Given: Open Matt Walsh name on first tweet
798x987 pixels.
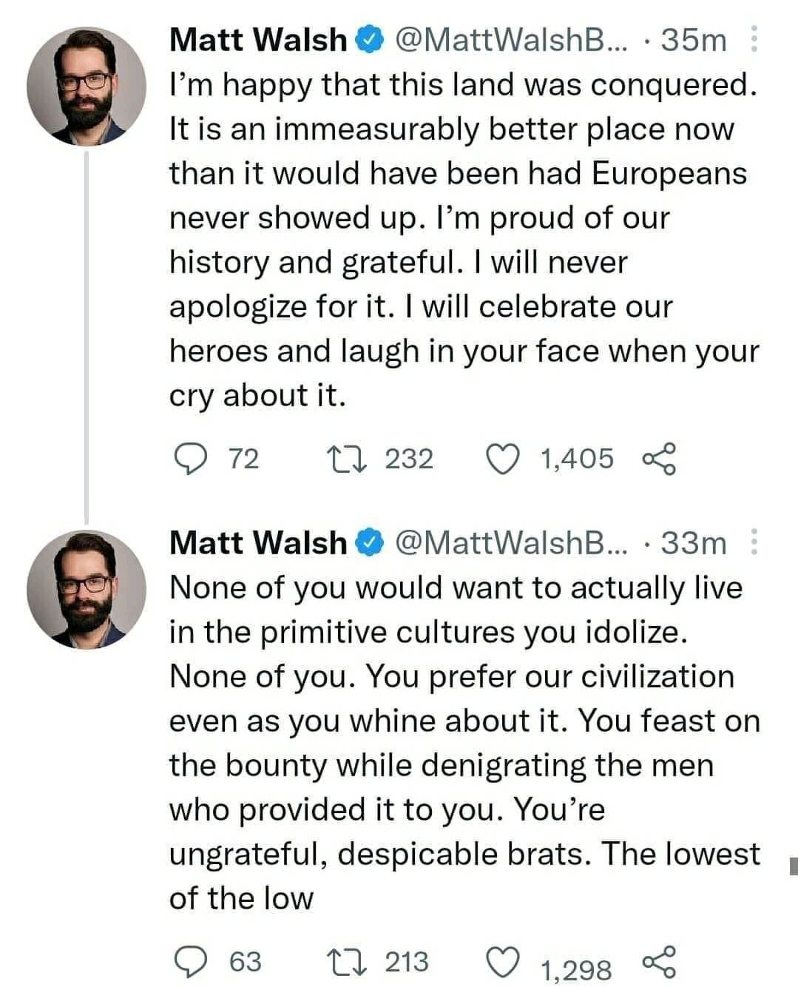Looking at the screenshot, I should pyautogui.click(x=257, y=40).
